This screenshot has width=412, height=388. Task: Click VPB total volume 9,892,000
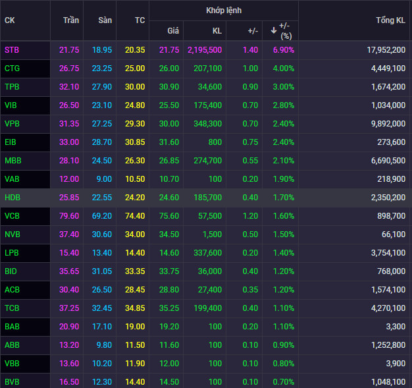tap(388, 124)
